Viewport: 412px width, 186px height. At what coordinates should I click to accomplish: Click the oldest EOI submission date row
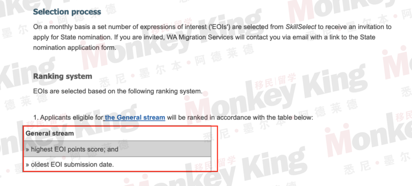tap(117, 165)
